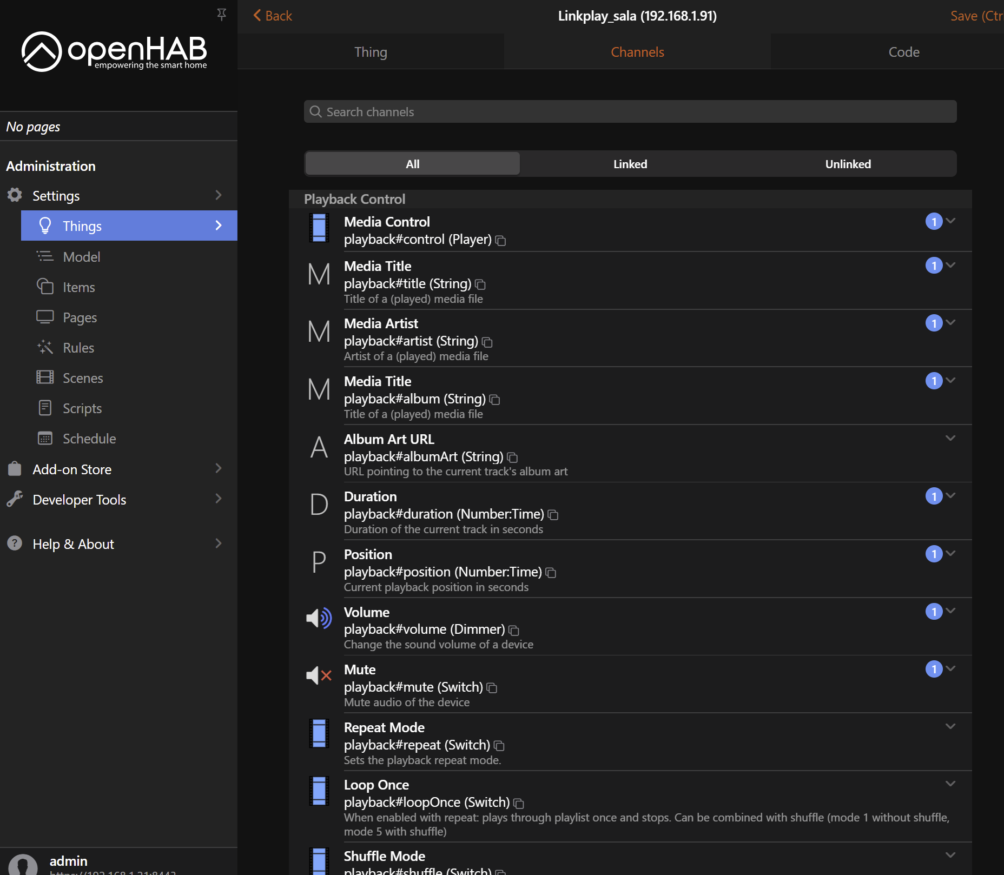Expand the Repeat Mode channel chevron

[x=950, y=726]
